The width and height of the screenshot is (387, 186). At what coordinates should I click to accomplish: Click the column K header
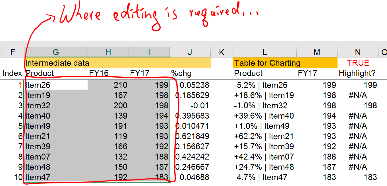tap(222, 52)
